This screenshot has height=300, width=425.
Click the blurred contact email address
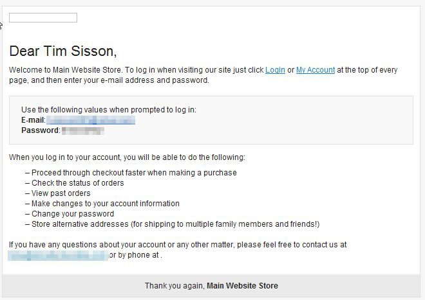(58, 255)
